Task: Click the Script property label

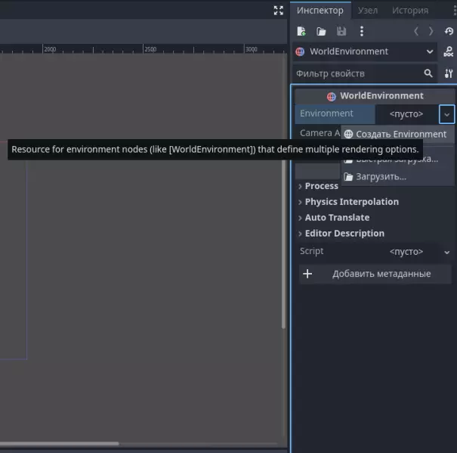Action: 311,251
